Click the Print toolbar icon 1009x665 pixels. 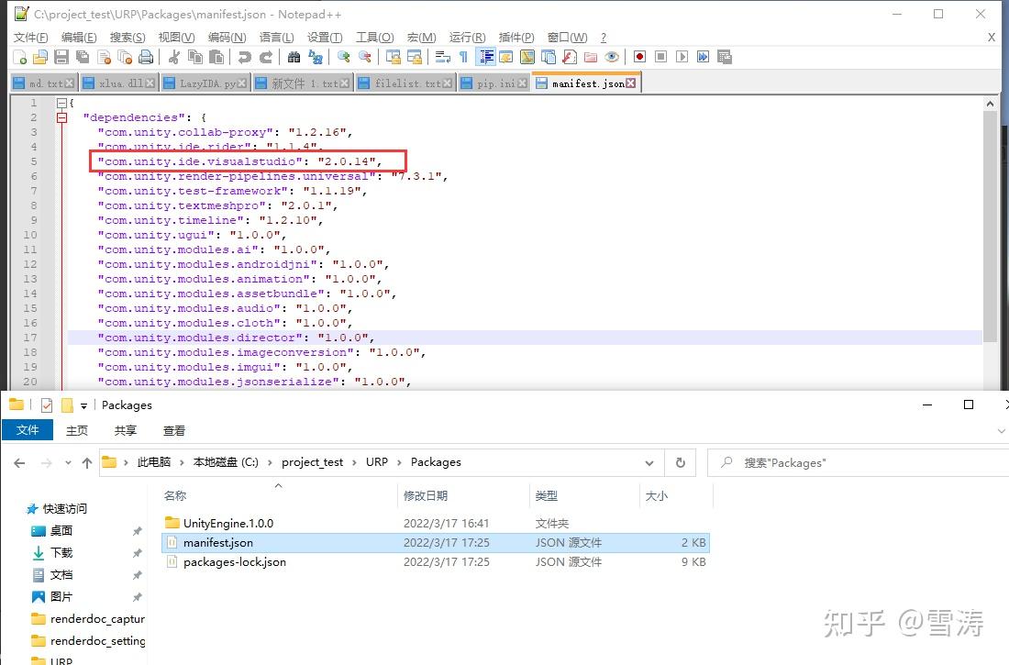click(148, 57)
